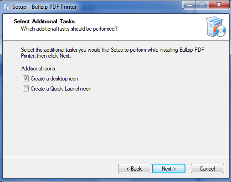Minimize the Bullzip setup window
The image size is (231, 182).
tap(190, 5)
